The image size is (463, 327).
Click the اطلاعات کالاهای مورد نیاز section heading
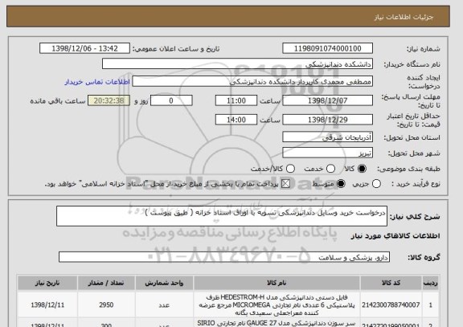point(395,235)
